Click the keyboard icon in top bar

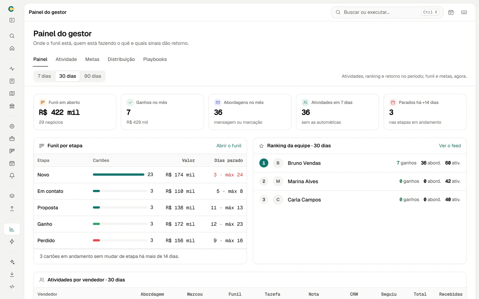(464, 12)
